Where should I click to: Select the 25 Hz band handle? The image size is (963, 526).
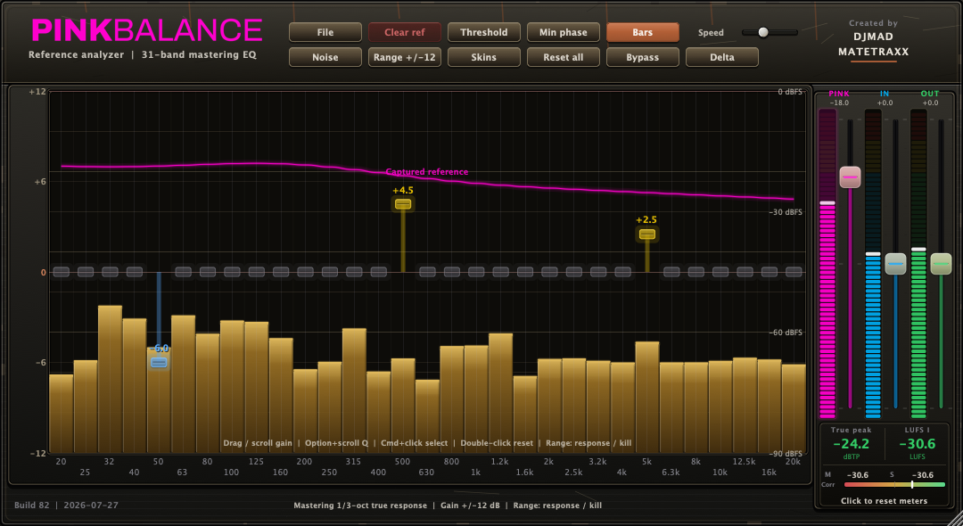86,272
